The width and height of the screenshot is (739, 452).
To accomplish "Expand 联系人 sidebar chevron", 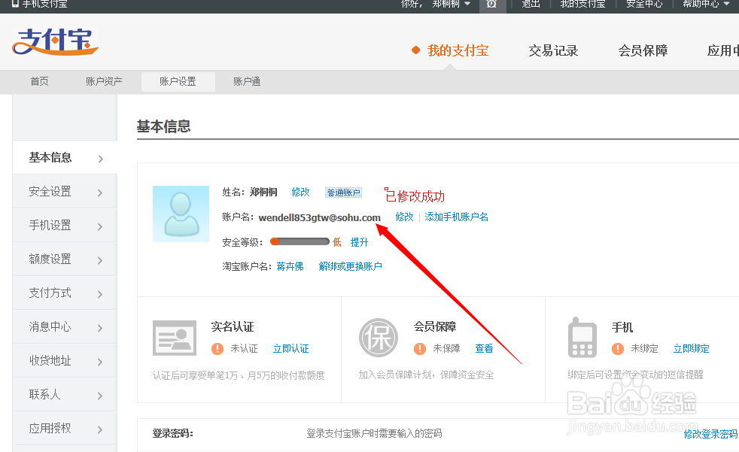I will tap(100, 396).
